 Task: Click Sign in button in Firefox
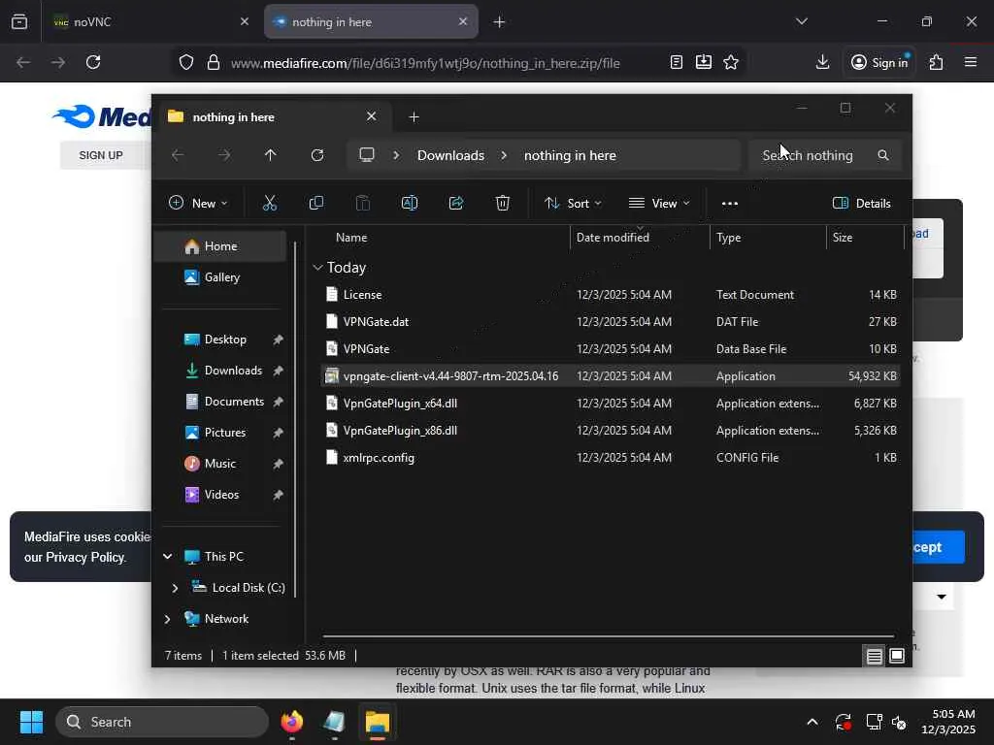[879, 62]
